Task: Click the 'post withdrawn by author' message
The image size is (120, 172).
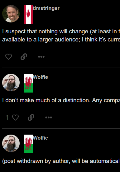Action: [36, 161]
